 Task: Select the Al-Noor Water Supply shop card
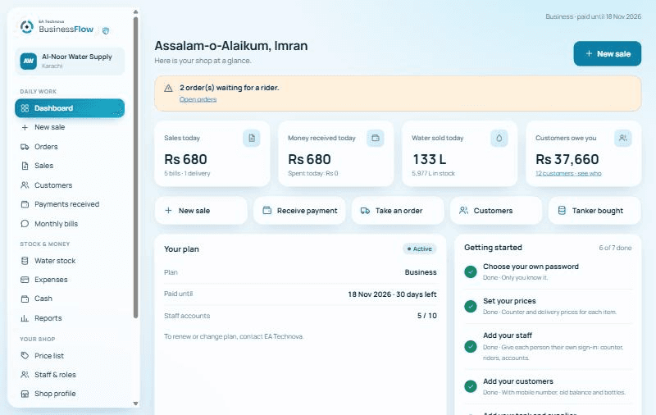[70, 61]
